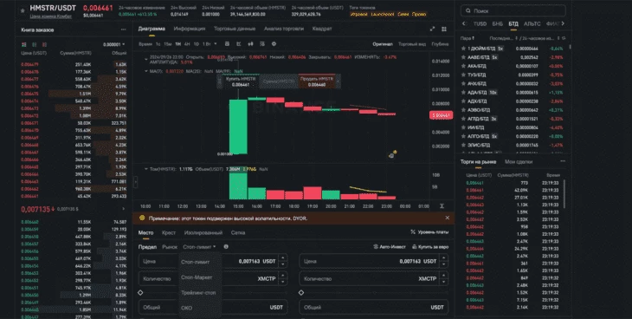The image size is (632, 319).
Task: Favorite the АЛГО/БТД pair star
Action: click(x=463, y=136)
